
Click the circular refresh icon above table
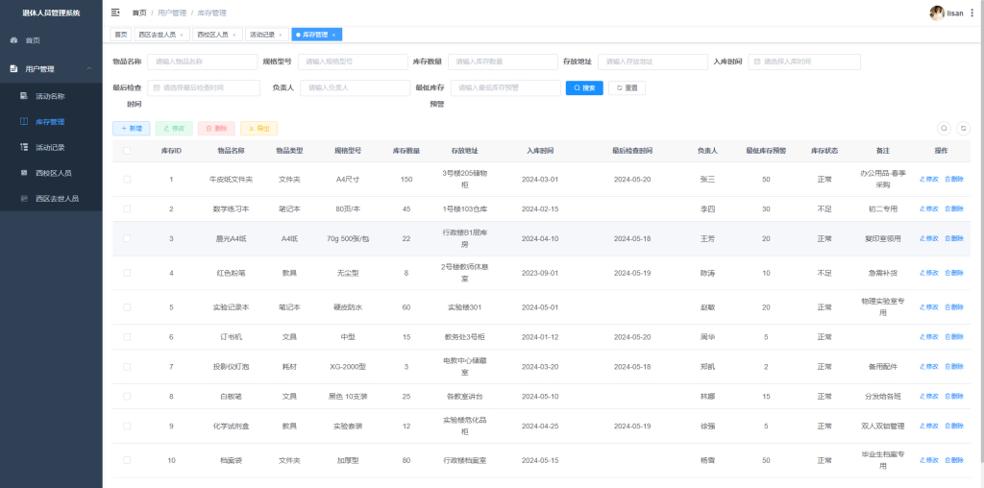963,128
